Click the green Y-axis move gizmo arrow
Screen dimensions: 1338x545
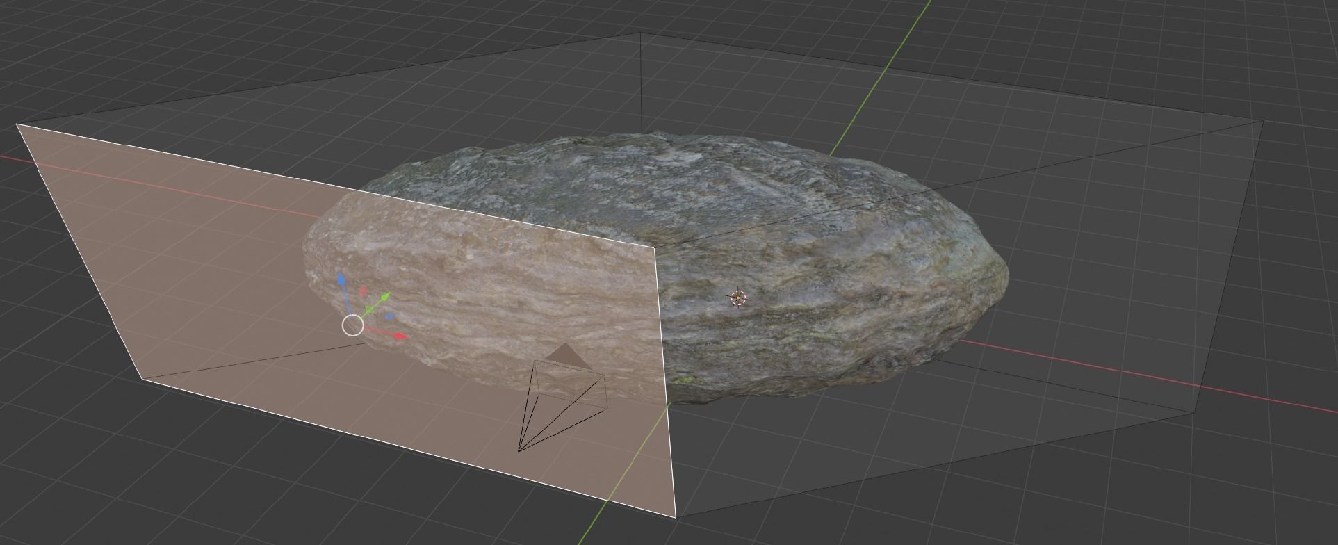pos(384,298)
